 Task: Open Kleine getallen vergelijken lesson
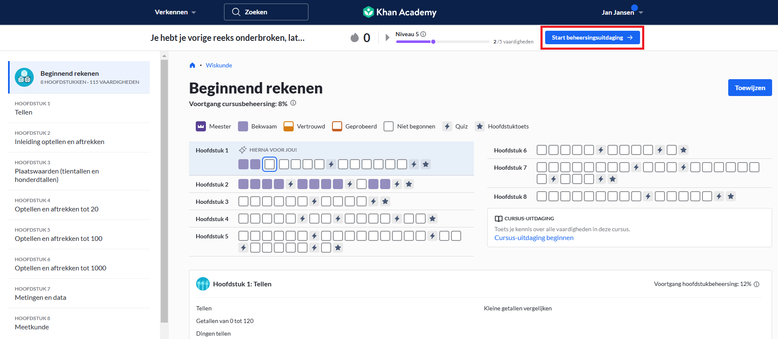518,308
